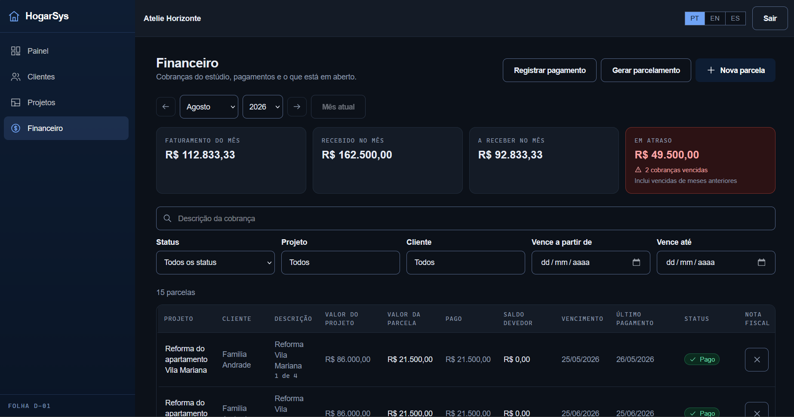Click the Nova parcela button

click(x=736, y=70)
